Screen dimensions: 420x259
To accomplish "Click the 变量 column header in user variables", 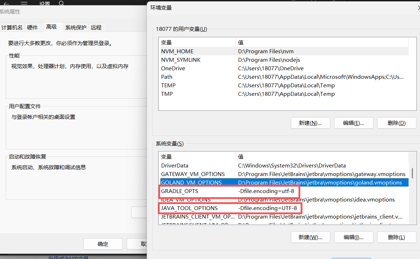I will point(198,42).
